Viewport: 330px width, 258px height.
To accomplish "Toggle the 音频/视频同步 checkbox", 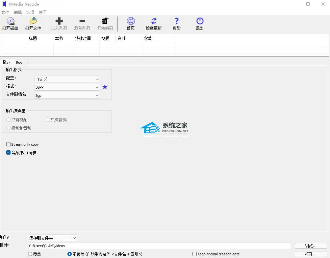I will [9, 152].
